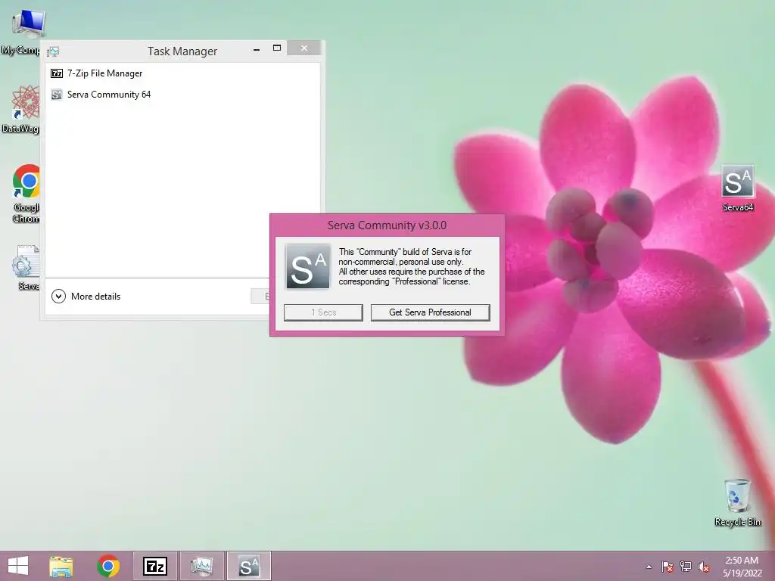
Task: Select the Serva settings file desktop icon
Action: 26,267
